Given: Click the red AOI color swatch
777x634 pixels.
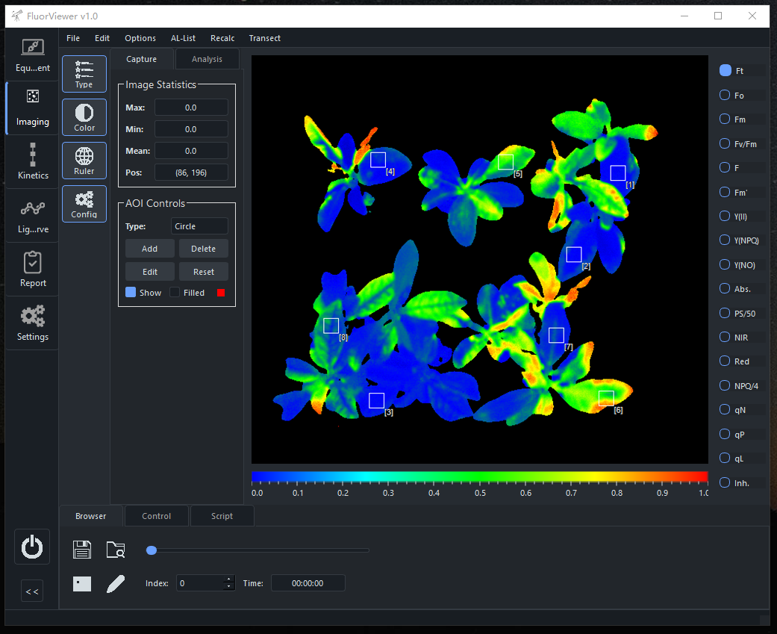Looking at the screenshot, I should pos(220,293).
